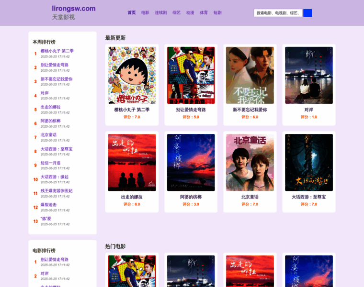The width and height of the screenshot is (364, 287).
Task: Open the 体育 nav menu item
Action: click(204, 13)
